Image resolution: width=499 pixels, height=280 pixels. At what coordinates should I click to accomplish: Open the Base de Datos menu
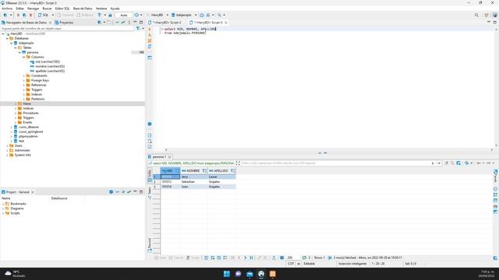click(x=83, y=9)
